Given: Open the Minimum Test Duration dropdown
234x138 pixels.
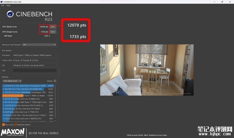Looking at the screenshot, I should pyautogui.click(x=39, y=45).
